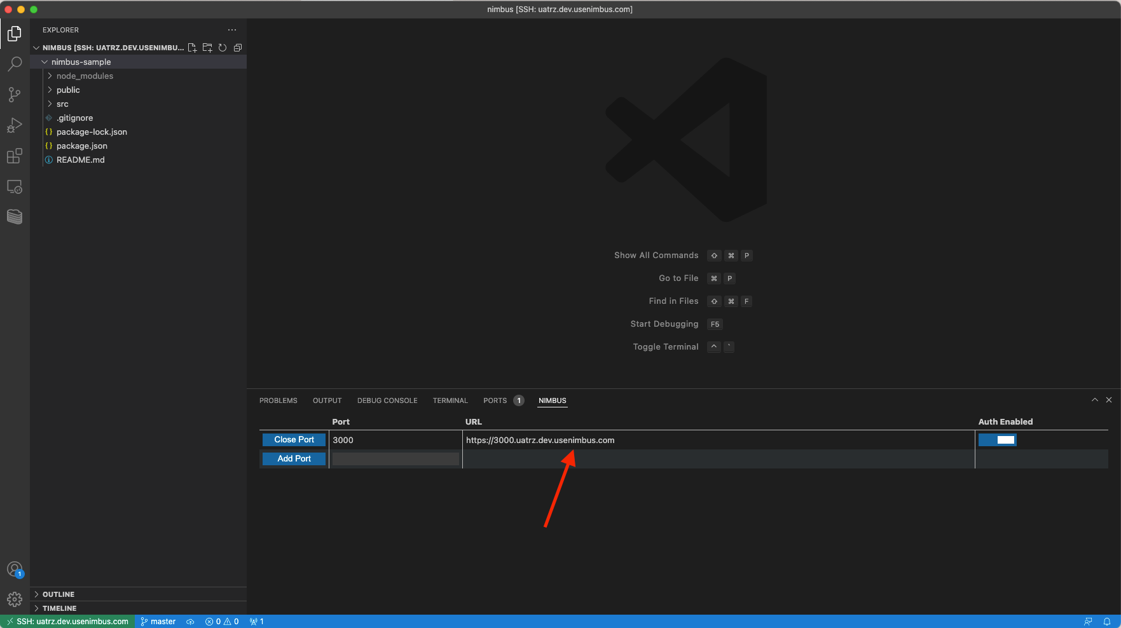
Task: Click the Add Port button
Action: point(294,459)
